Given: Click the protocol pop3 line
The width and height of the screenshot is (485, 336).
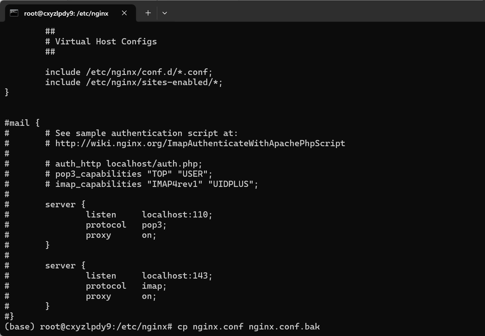Looking at the screenshot, I should point(126,225).
